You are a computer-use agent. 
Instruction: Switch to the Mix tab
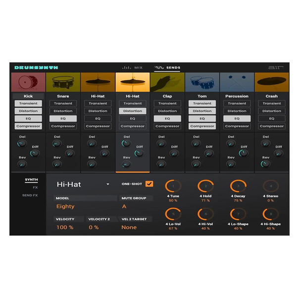pos(132,68)
